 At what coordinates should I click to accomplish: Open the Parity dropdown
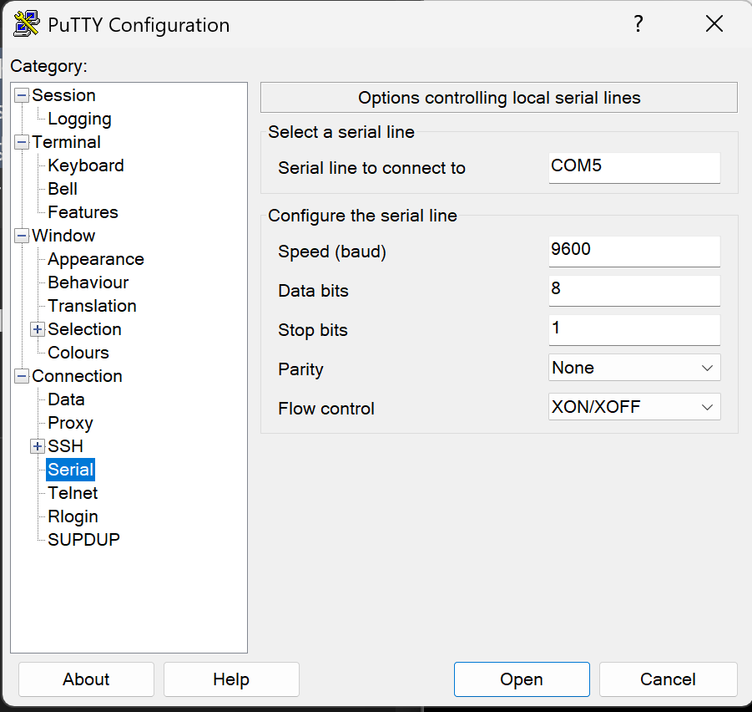coord(634,368)
